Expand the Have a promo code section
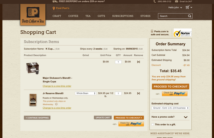The width and height of the screenshot is (214, 138). [x=170, y=117]
